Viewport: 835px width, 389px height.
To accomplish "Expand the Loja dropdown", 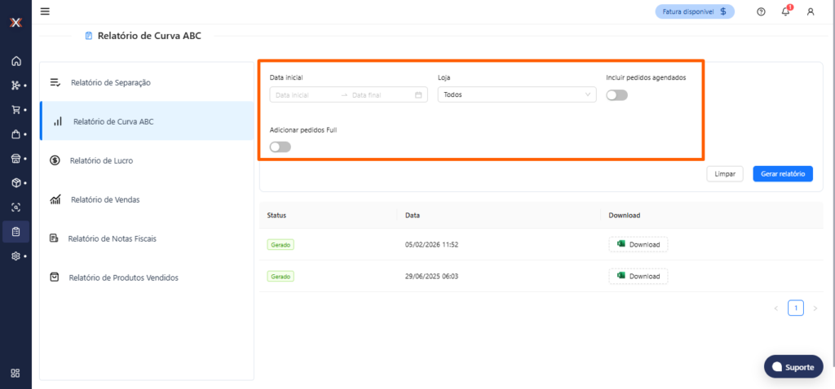I will click(x=516, y=95).
